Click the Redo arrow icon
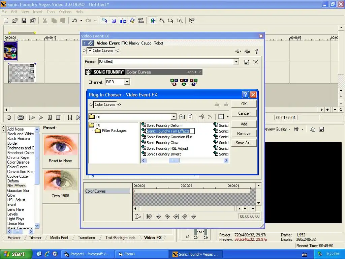 (88, 21)
